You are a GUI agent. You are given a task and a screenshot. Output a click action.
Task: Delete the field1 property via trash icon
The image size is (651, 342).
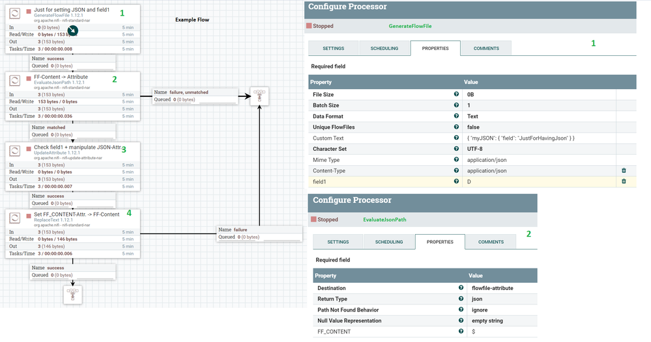pyautogui.click(x=624, y=181)
